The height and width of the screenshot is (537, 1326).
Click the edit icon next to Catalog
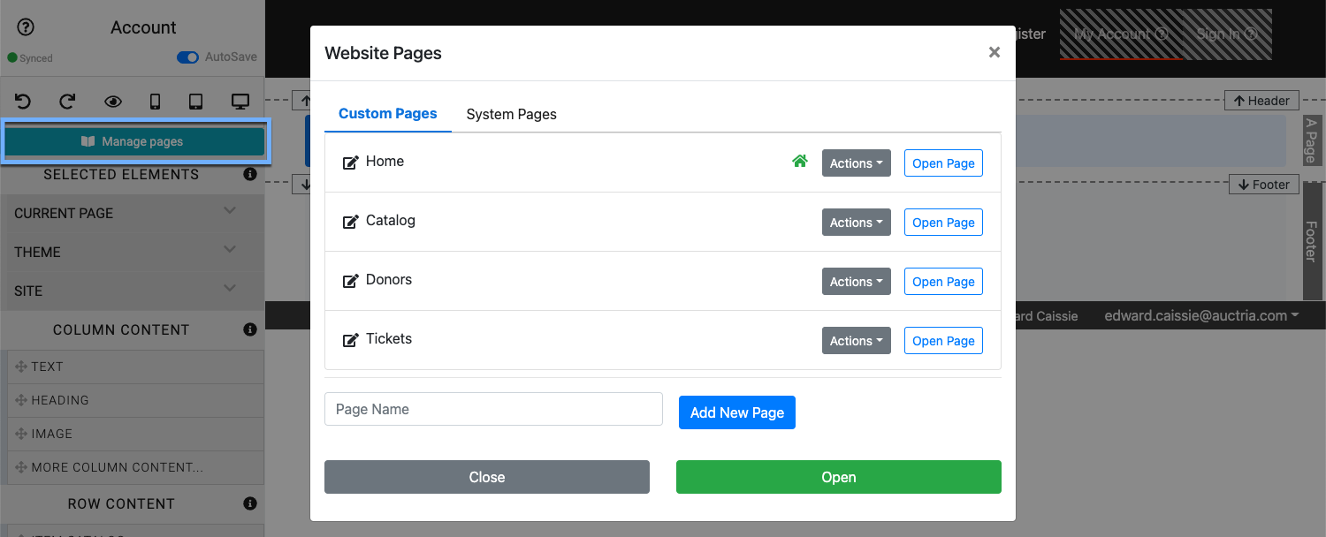coord(351,222)
